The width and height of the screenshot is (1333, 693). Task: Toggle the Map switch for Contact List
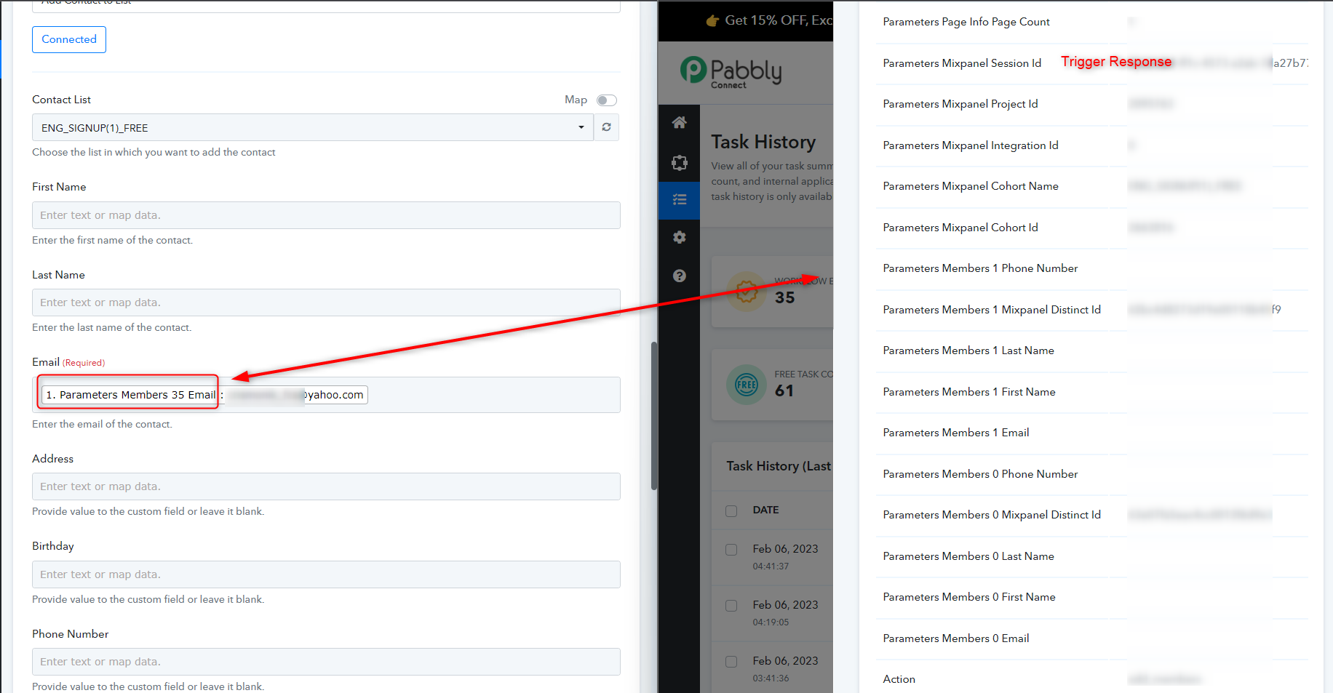[606, 100]
